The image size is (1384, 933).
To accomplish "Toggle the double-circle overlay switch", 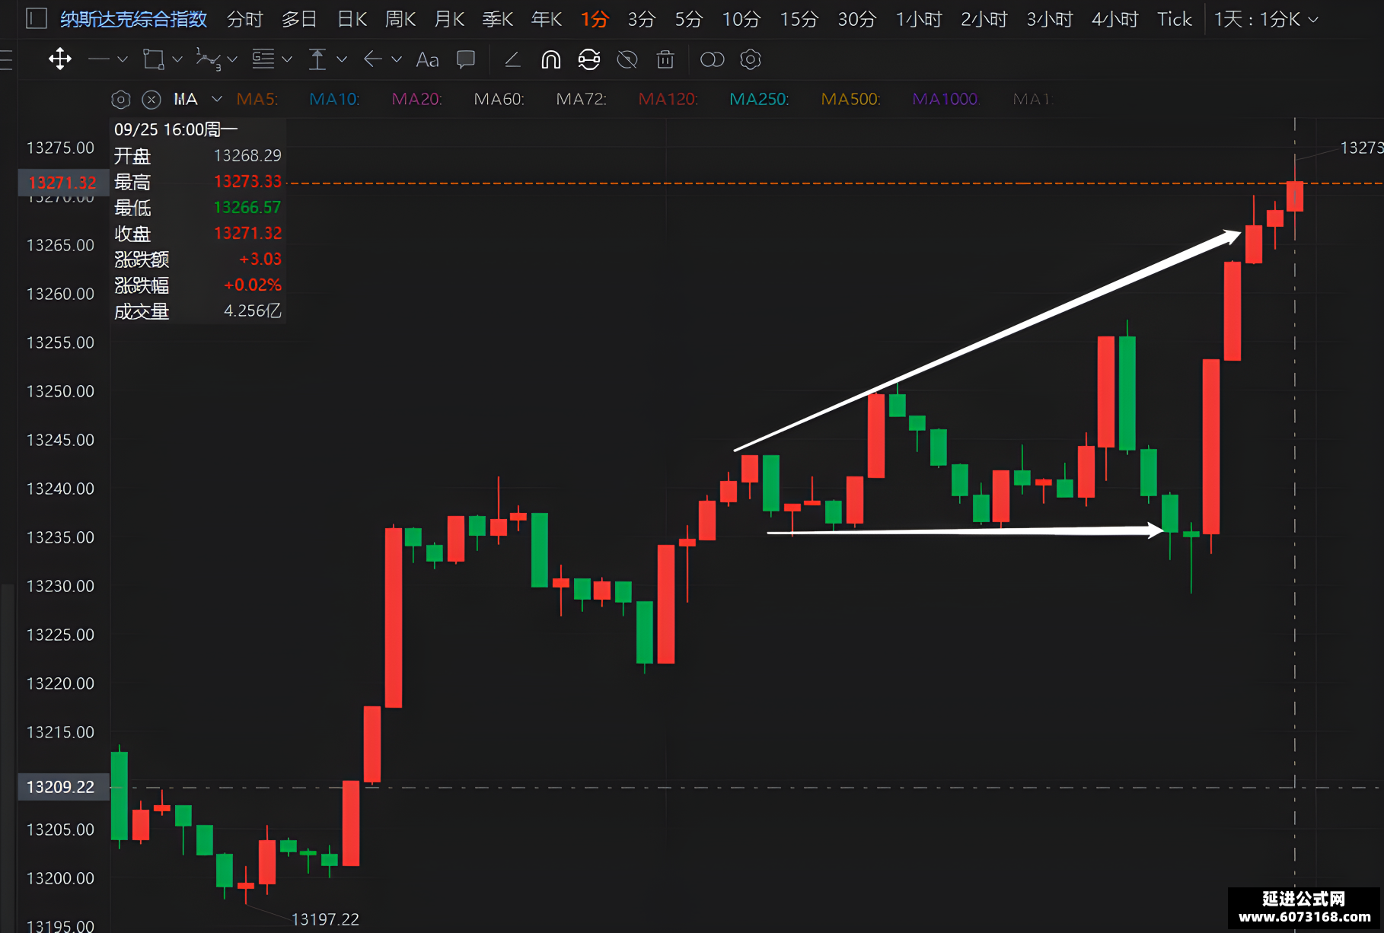I will pyautogui.click(x=712, y=59).
